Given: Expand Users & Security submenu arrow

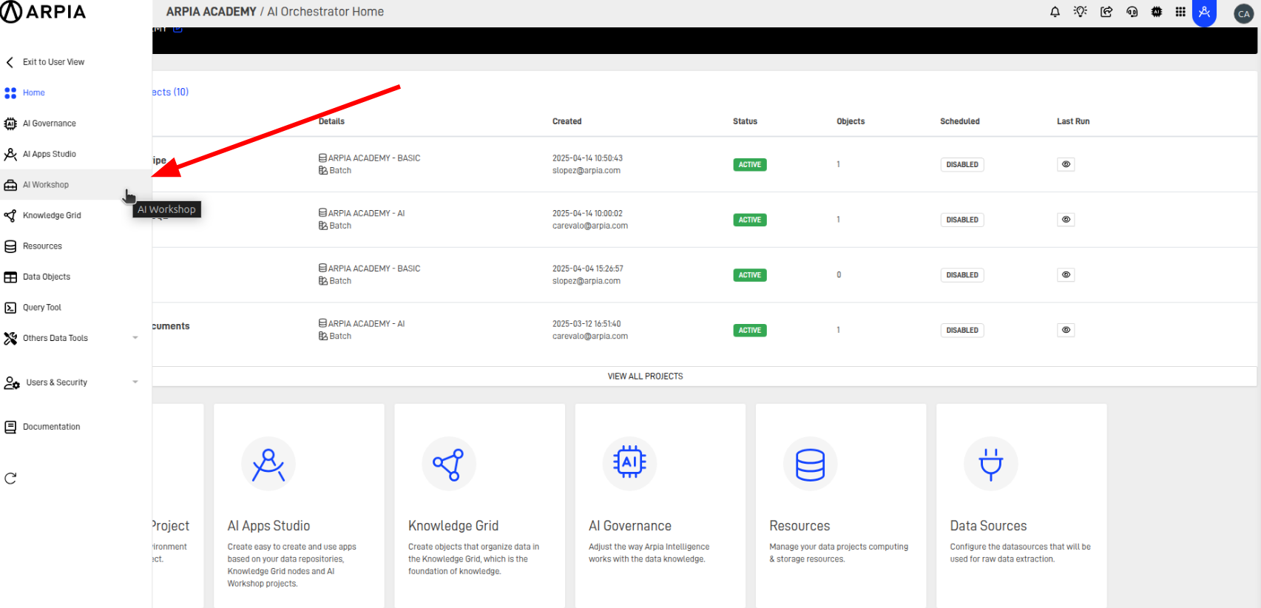Looking at the screenshot, I should pos(135,382).
